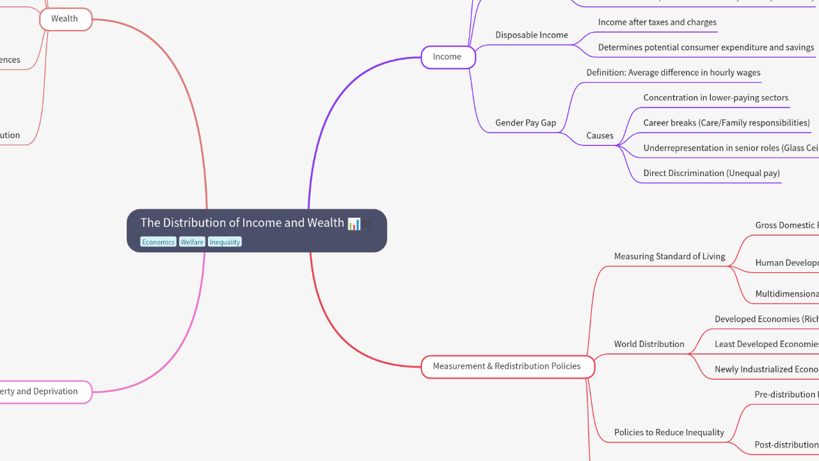Click 'Career breaks (Care/Family responsibilities)' leaf
This screenshot has height=461, width=819.
(x=726, y=123)
